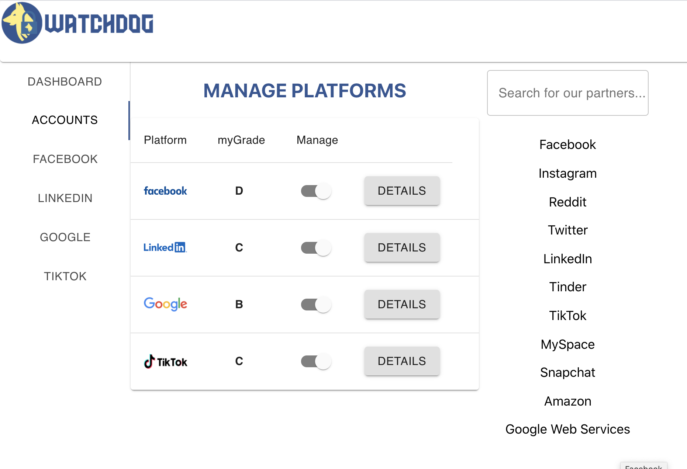Go to Facebook sidebar tab
687x469 pixels.
click(x=65, y=159)
